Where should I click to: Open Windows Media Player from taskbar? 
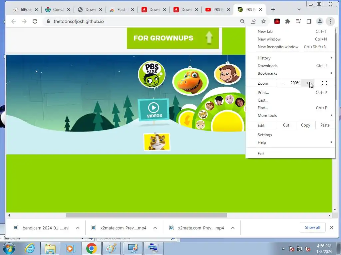(70, 248)
